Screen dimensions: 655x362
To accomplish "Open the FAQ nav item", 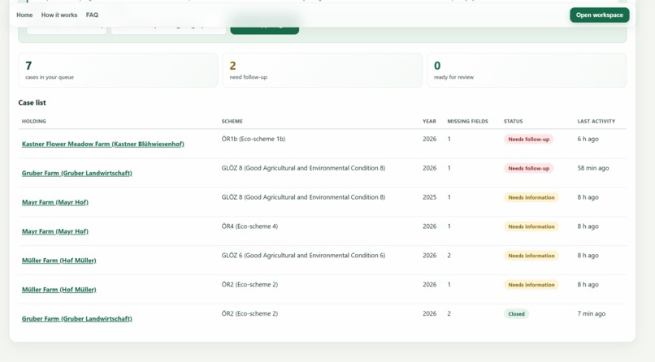I will click(x=92, y=15).
